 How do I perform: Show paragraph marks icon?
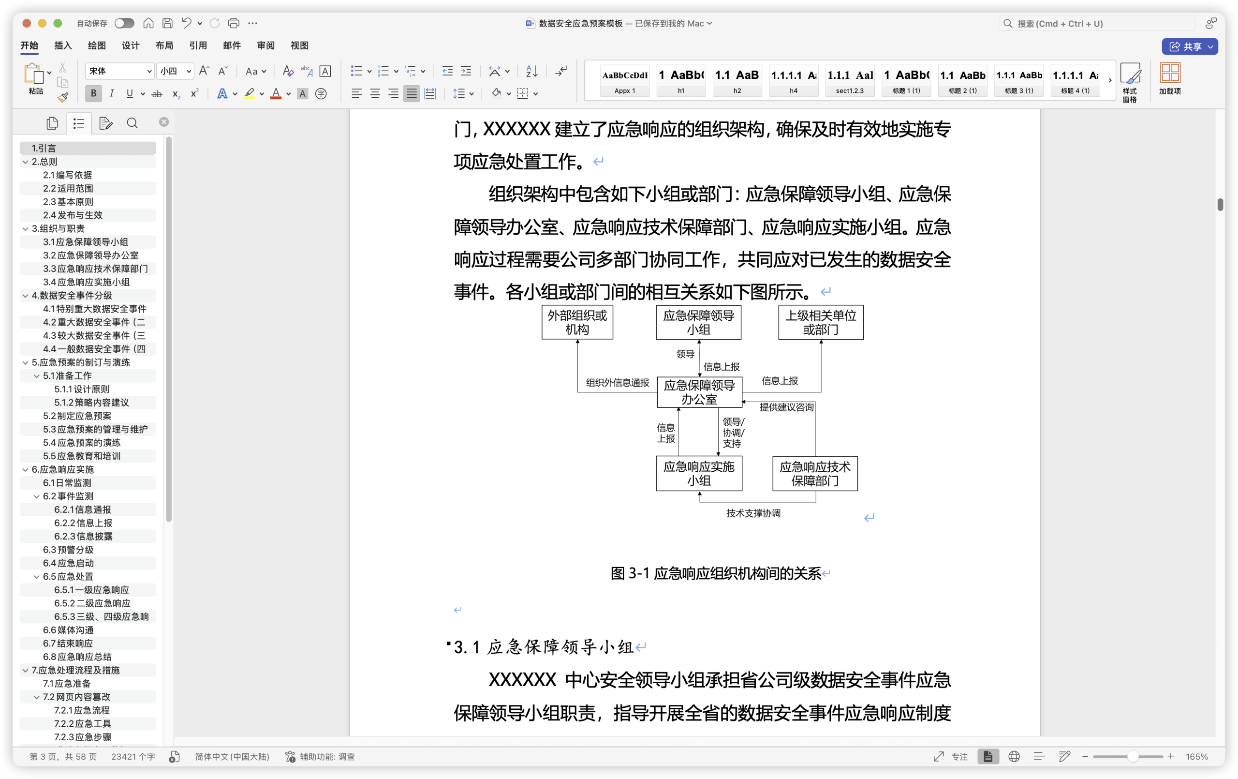pyautogui.click(x=561, y=71)
